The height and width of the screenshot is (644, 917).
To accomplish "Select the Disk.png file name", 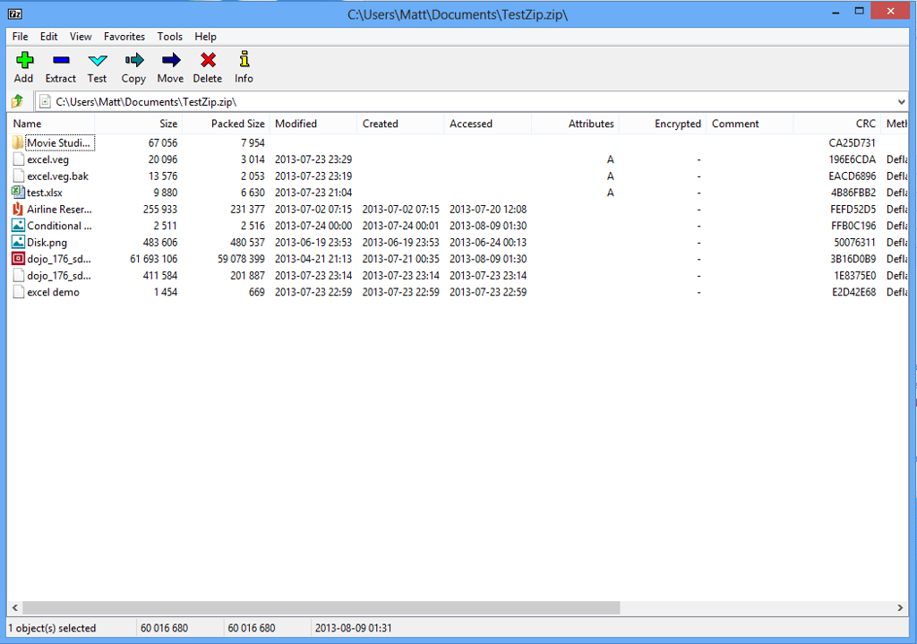I will (47, 242).
